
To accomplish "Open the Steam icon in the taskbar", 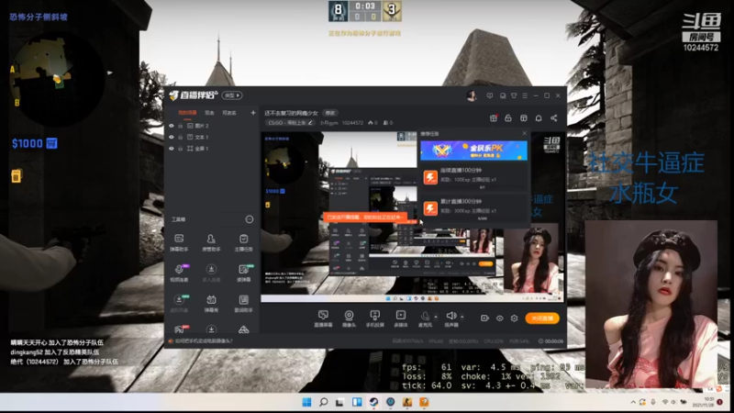I will 373,402.
